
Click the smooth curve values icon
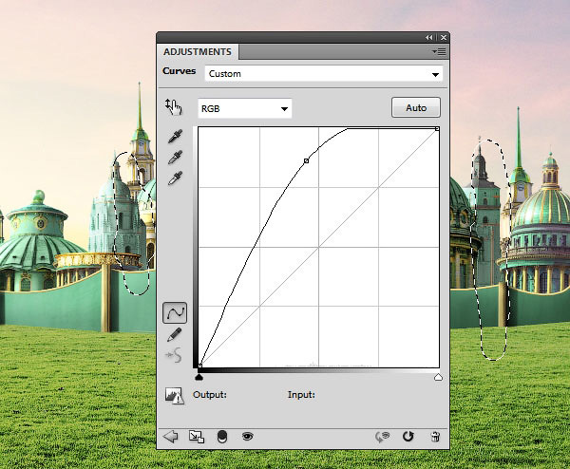174,355
